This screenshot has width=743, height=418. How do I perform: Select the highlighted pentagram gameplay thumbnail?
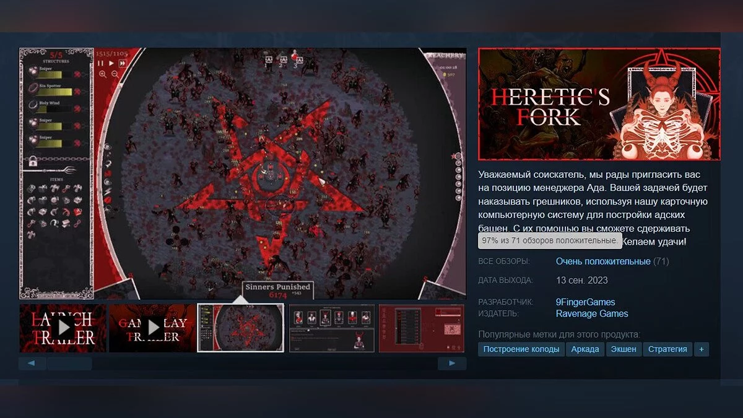(x=241, y=328)
